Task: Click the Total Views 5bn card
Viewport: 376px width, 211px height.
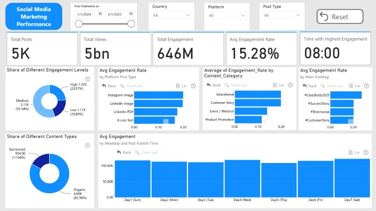Action: click(115, 49)
